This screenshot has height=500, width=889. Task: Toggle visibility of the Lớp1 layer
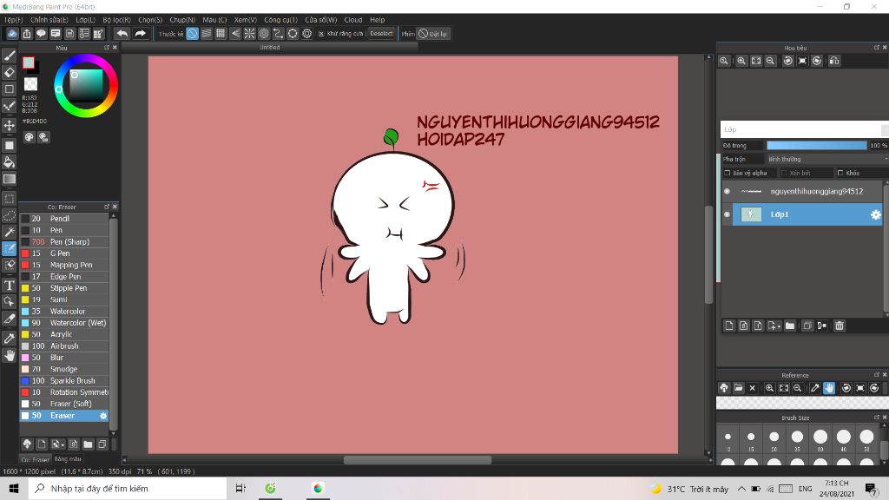click(x=727, y=214)
